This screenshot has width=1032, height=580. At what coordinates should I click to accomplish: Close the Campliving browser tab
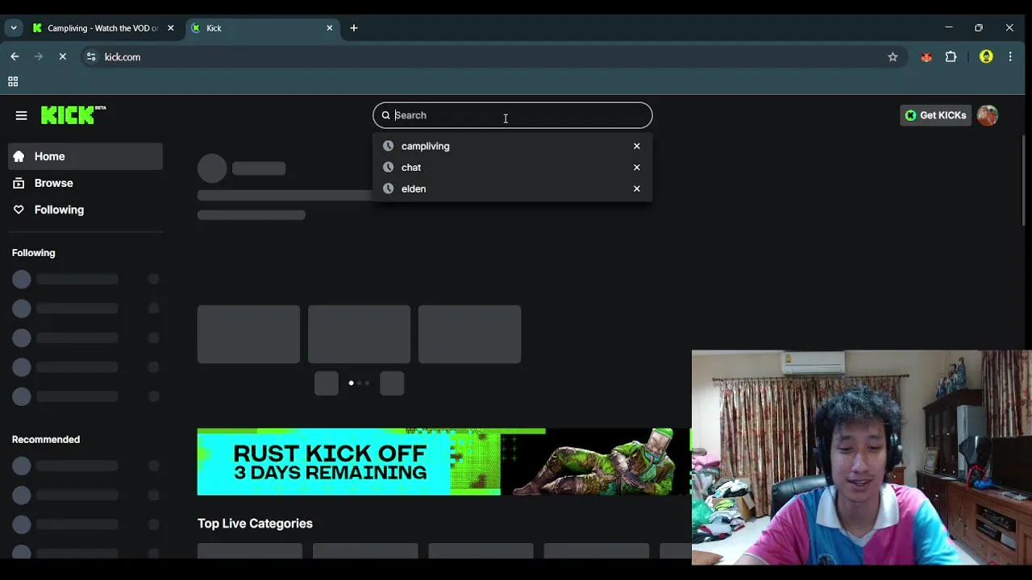point(170,28)
